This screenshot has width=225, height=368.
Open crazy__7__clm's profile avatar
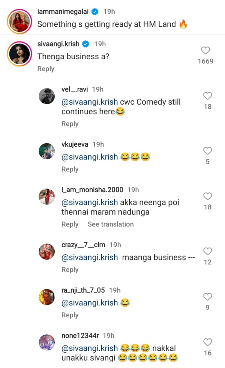(47, 252)
